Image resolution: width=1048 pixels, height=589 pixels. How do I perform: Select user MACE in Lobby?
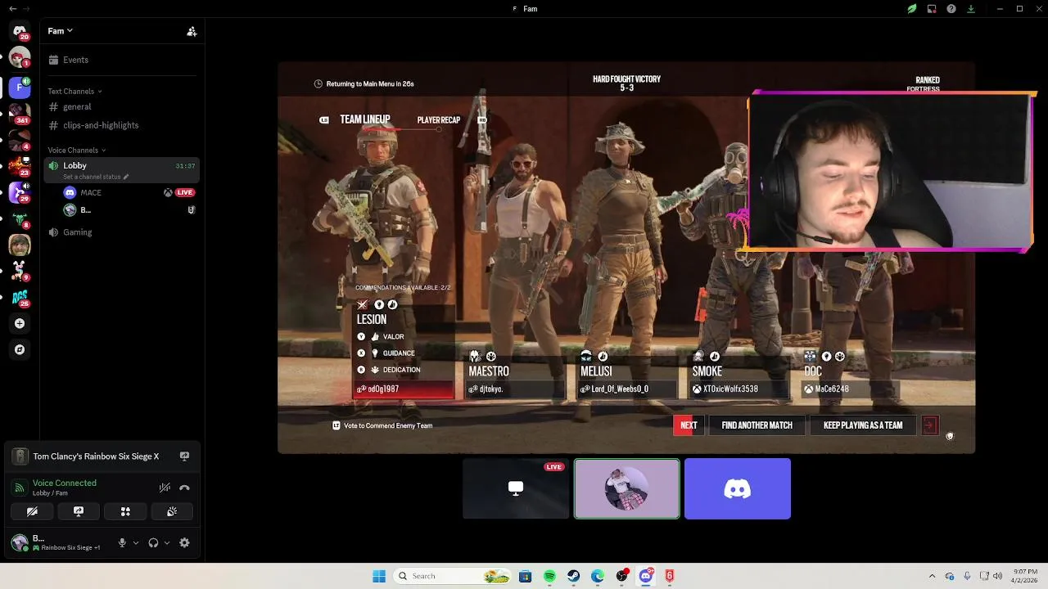[x=91, y=193]
